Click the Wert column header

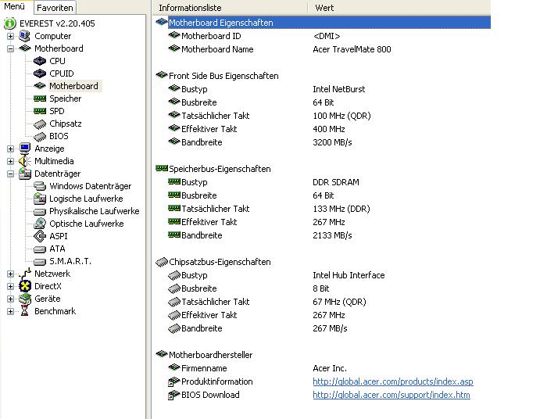[x=324, y=8]
